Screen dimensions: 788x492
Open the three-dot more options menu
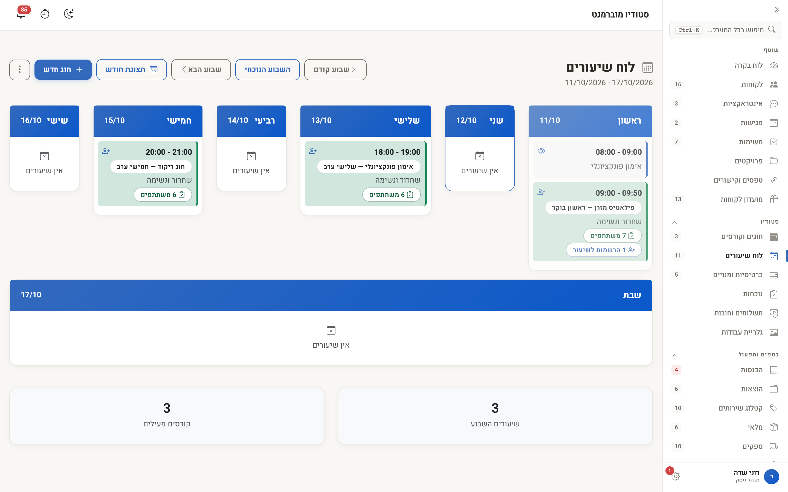point(20,70)
